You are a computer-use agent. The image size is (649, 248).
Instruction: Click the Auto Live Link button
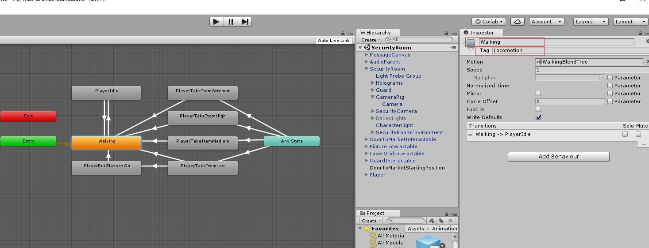(x=333, y=40)
